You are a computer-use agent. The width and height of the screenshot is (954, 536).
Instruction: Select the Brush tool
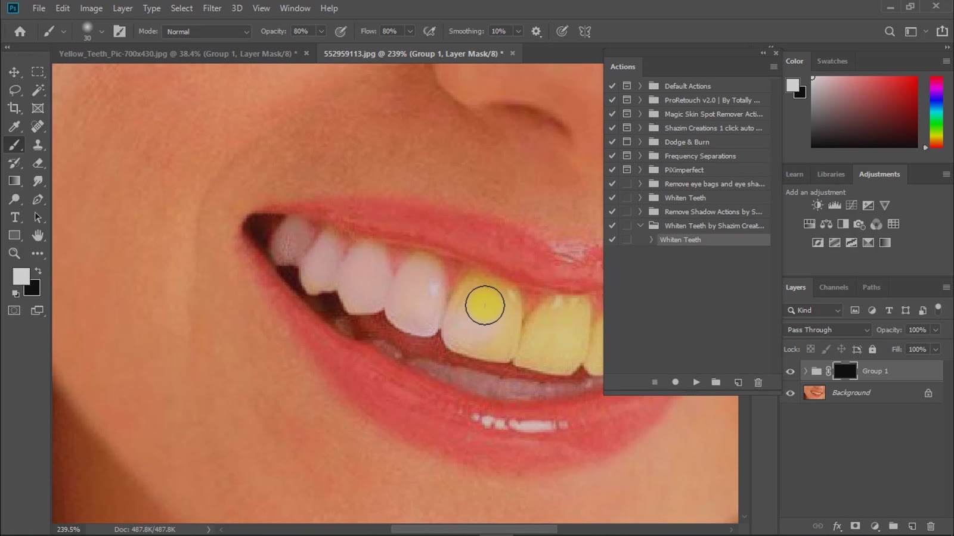click(x=14, y=144)
